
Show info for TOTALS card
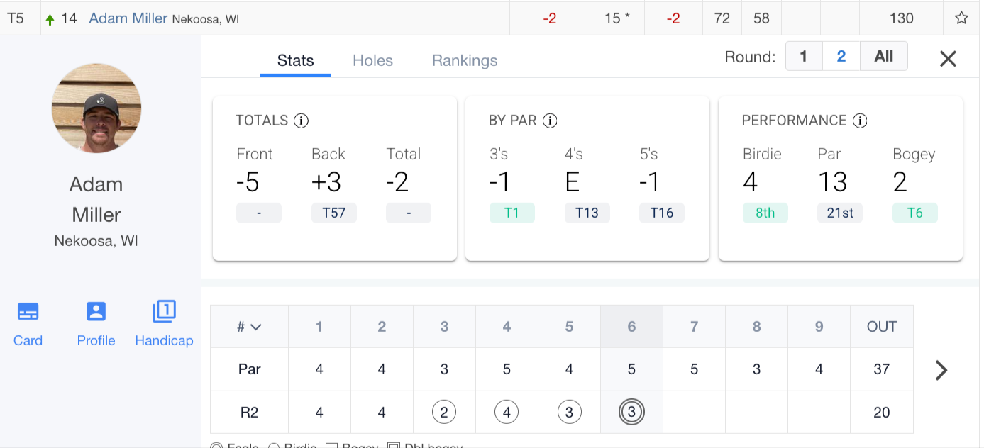click(301, 121)
